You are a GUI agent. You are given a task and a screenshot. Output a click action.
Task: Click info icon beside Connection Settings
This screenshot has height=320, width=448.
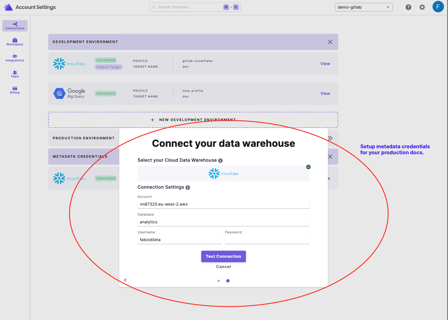click(x=188, y=188)
